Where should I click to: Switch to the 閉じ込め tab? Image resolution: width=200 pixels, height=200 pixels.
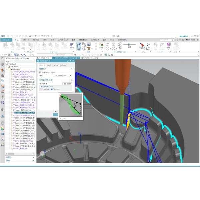63,65
